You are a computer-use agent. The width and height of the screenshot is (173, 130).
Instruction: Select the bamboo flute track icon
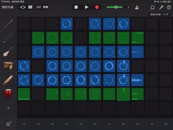(8, 24)
